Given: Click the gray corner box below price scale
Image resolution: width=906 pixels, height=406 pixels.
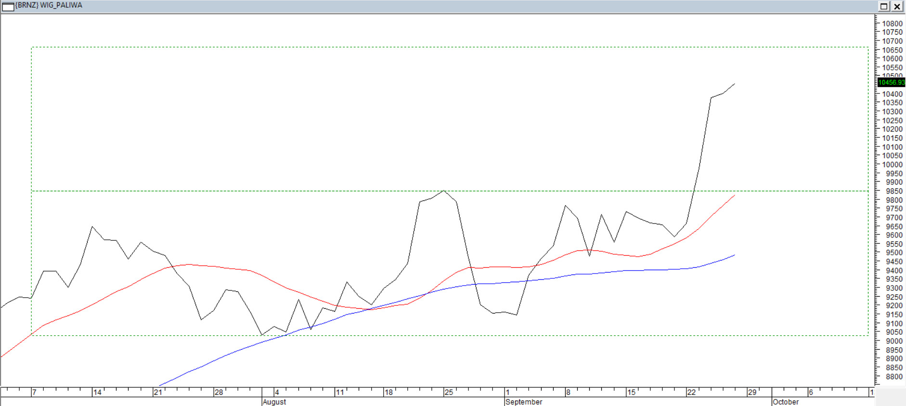Looking at the screenshot, I should pos(890,397).
